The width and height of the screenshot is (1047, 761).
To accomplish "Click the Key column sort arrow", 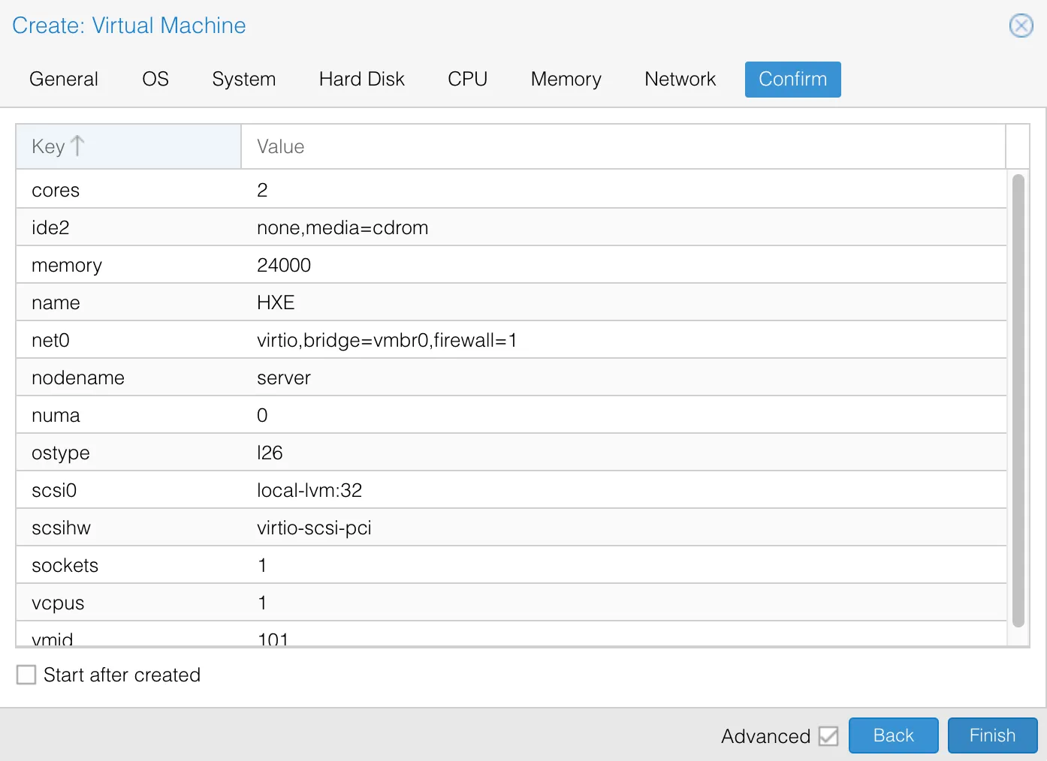I will [77, 146].
